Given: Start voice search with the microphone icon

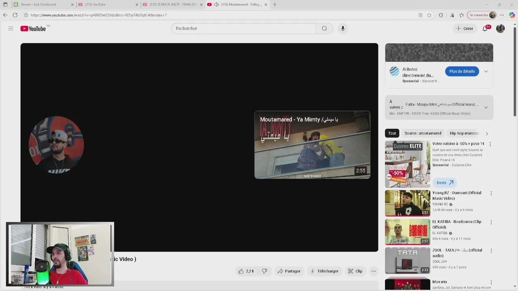Looking at the screenshot, I should pyautogui.click(x=343, y=28).
